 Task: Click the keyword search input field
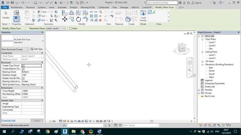(162, 3)
